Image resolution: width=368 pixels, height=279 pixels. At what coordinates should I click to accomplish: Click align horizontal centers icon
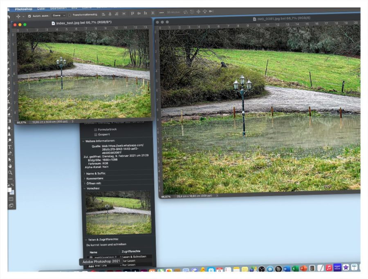[110, 14]
